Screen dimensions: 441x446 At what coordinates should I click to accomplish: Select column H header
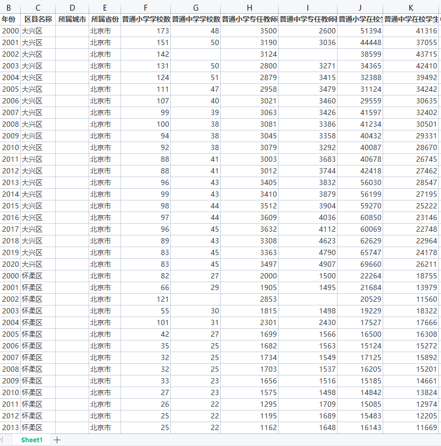(249, 8)
